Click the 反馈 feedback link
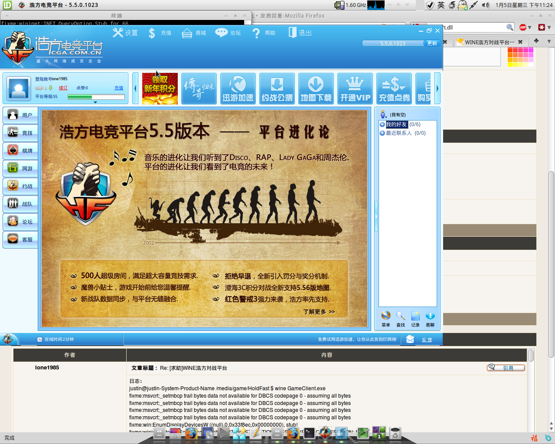Image resolution: width=555 pixels, height=444 pixels. [427, 340]
